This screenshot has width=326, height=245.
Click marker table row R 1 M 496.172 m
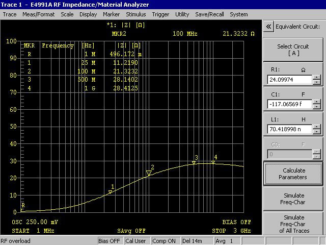tap(85, 54)
